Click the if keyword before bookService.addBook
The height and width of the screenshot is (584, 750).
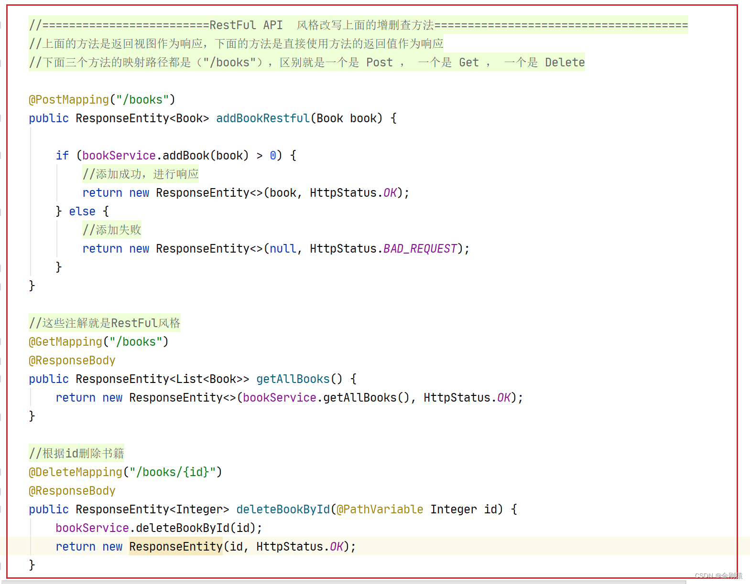[62, 156]
